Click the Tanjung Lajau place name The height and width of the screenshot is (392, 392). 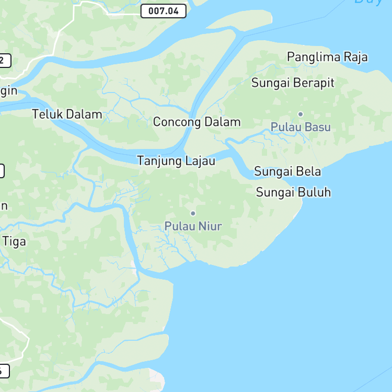[x=176, y=161]
